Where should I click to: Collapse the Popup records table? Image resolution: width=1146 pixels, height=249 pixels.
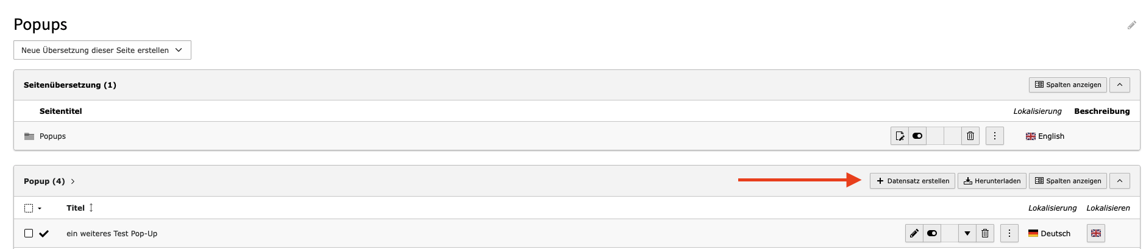(x=1120, y=181)
